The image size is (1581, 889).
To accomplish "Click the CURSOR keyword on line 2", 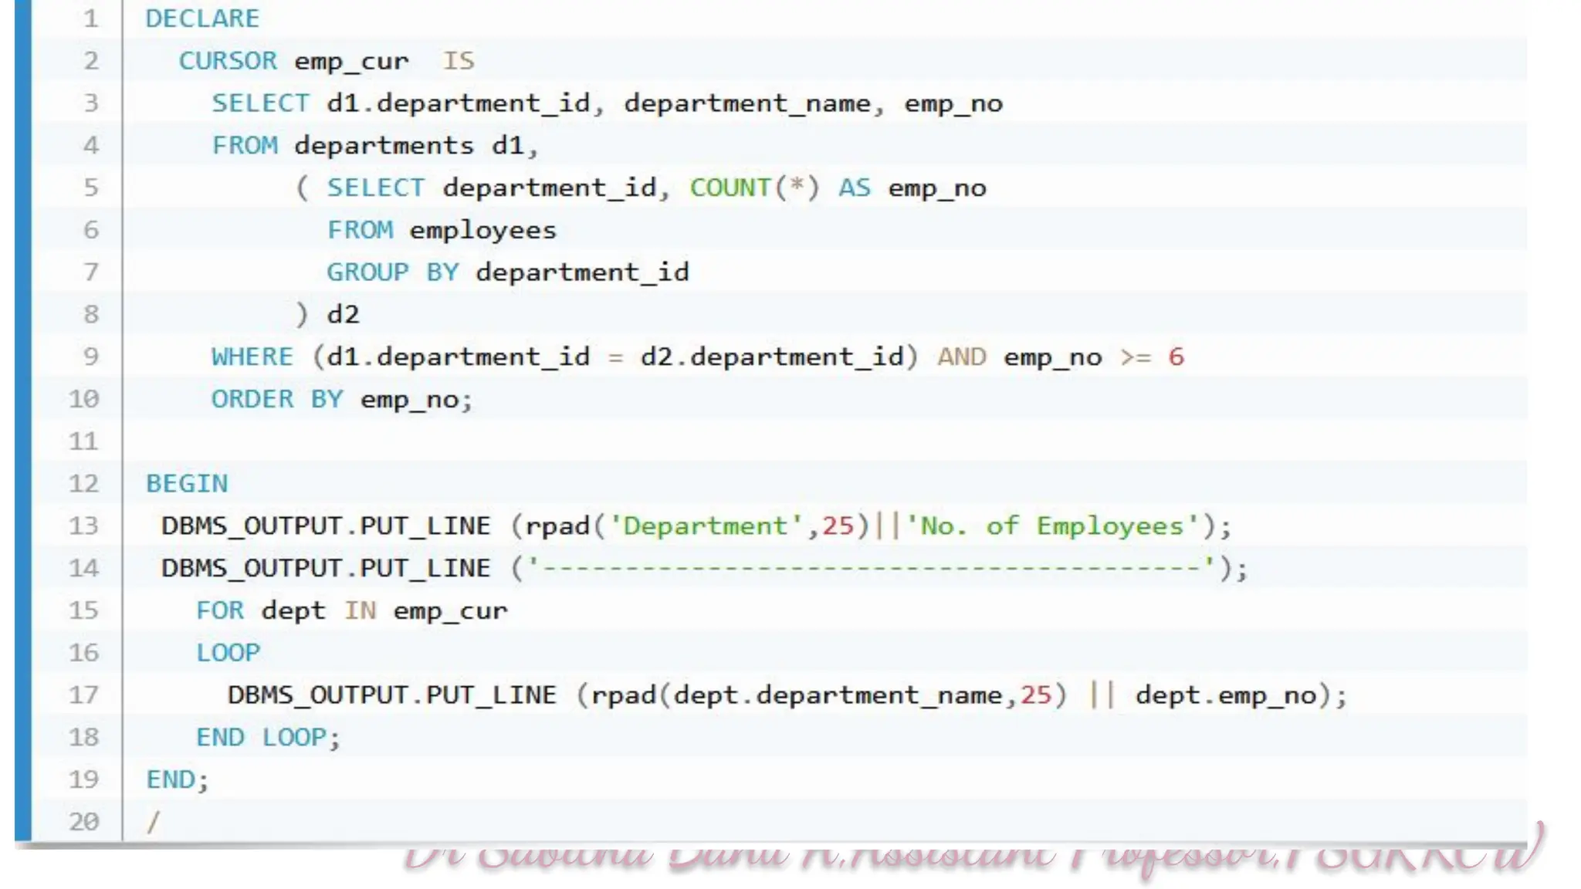I will pyautogui.click(x=227, y=61).
